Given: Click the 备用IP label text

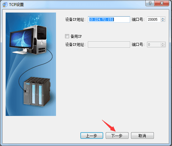Looking at the screenshot, I should click(x=76, y=36).
